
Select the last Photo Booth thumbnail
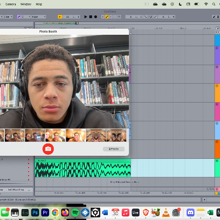point(117,135)
